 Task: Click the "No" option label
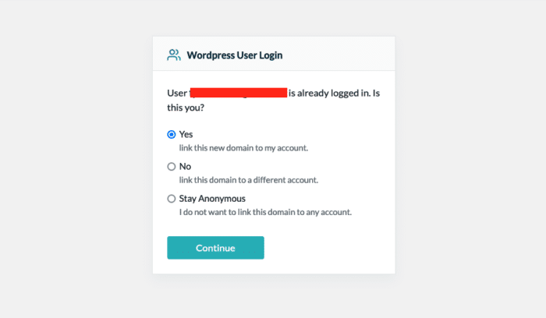185,166
